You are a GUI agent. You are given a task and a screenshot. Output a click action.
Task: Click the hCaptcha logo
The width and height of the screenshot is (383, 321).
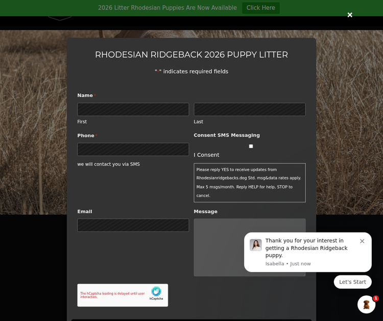pos(156,292)
